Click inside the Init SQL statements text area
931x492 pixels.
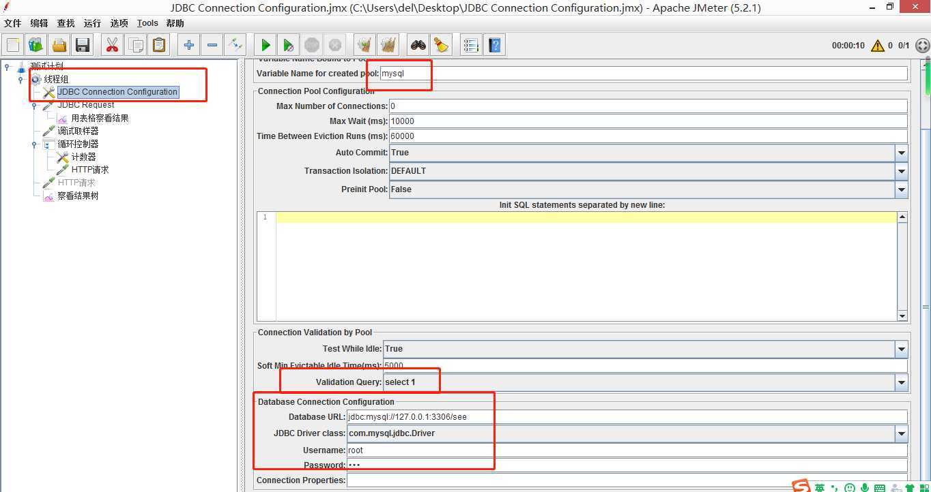click(x=586, y=266)
